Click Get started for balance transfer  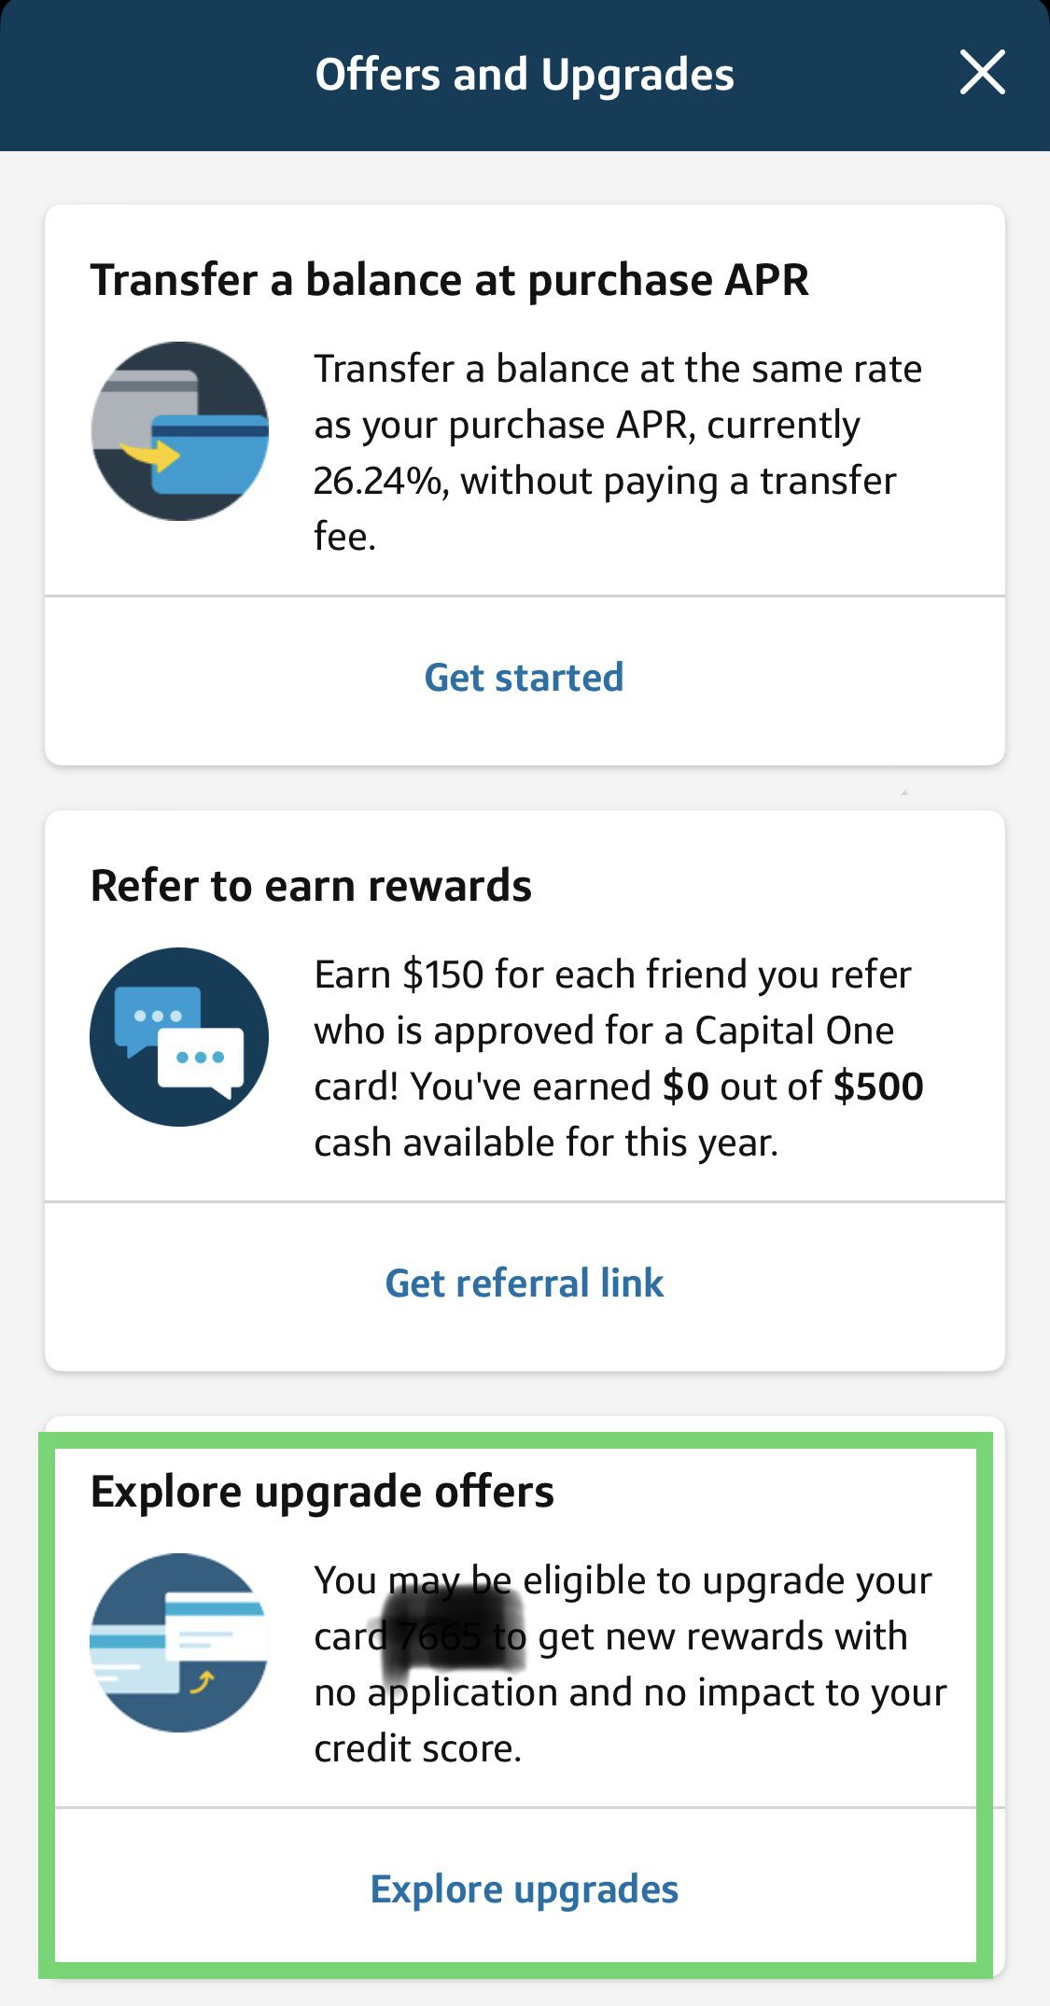click(524, 678)
